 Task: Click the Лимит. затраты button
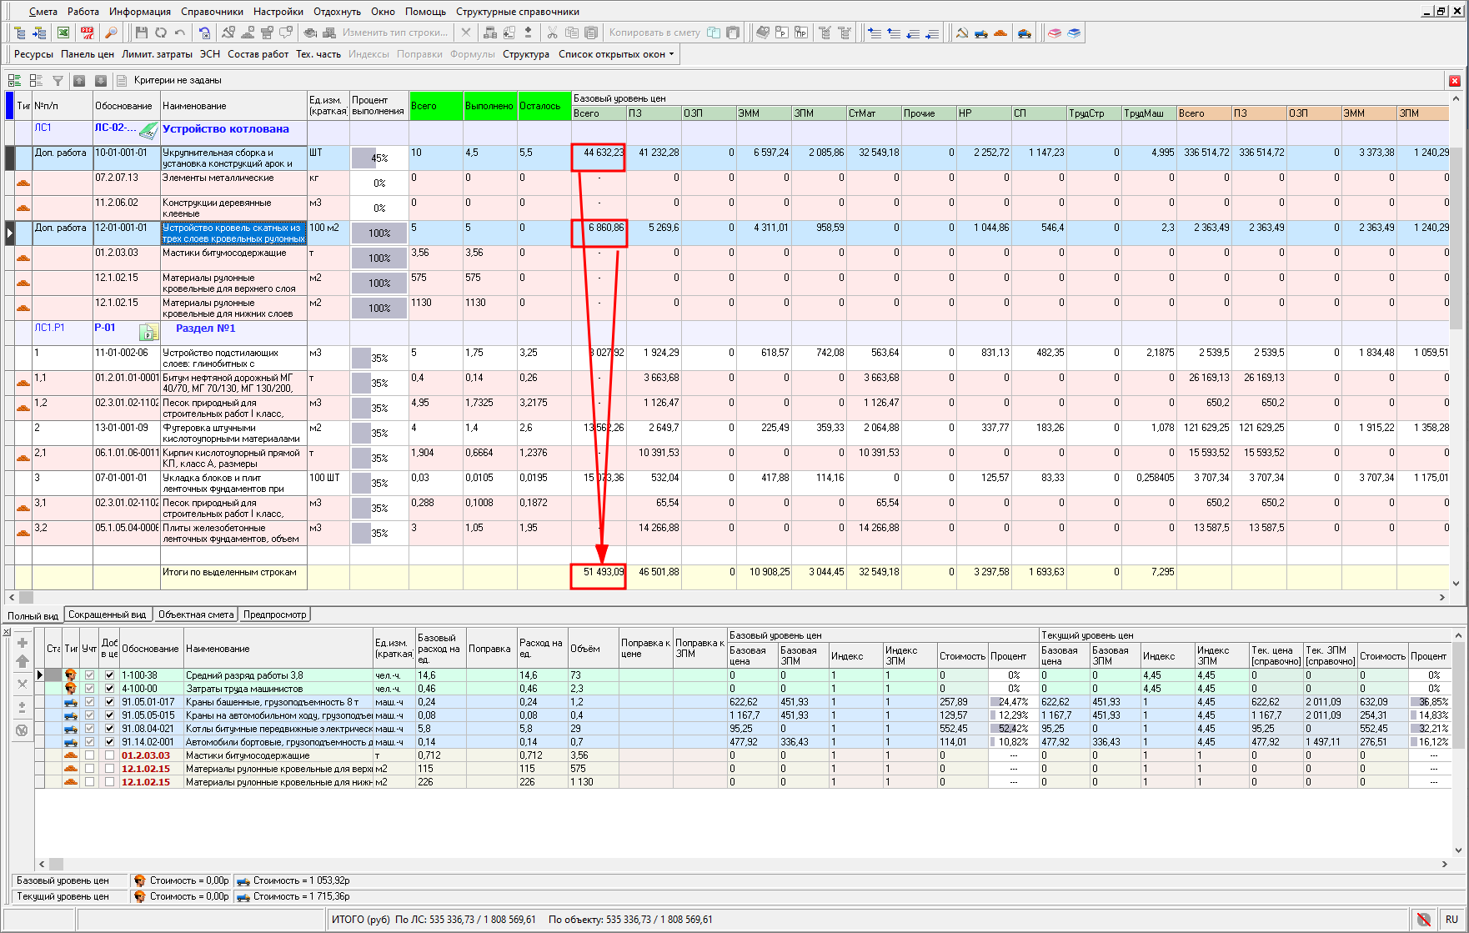[x=157, y=54]
